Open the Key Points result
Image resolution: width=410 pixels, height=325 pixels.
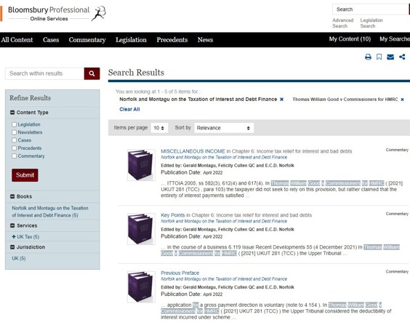point(172,215)
